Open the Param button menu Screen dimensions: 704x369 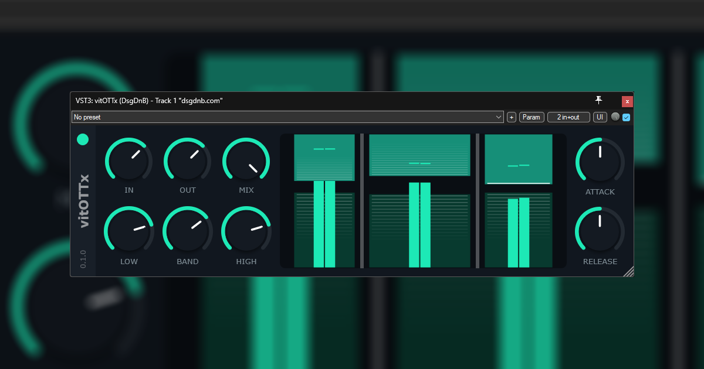tap(532, 117)
